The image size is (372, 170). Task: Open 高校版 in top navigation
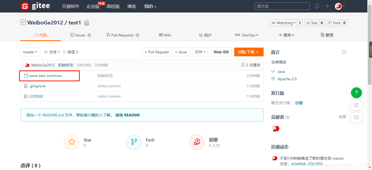113,6
